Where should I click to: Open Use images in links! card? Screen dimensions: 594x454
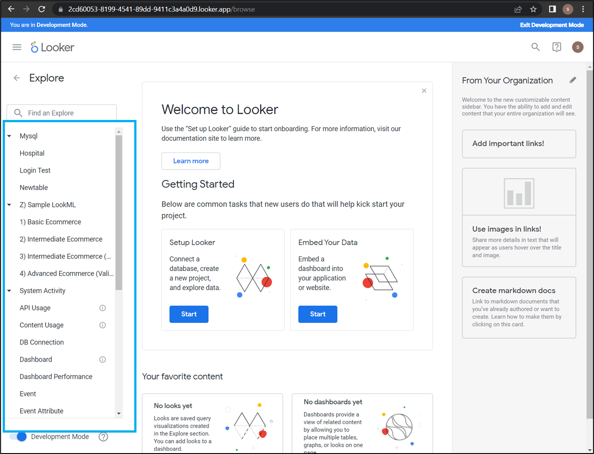519,217
